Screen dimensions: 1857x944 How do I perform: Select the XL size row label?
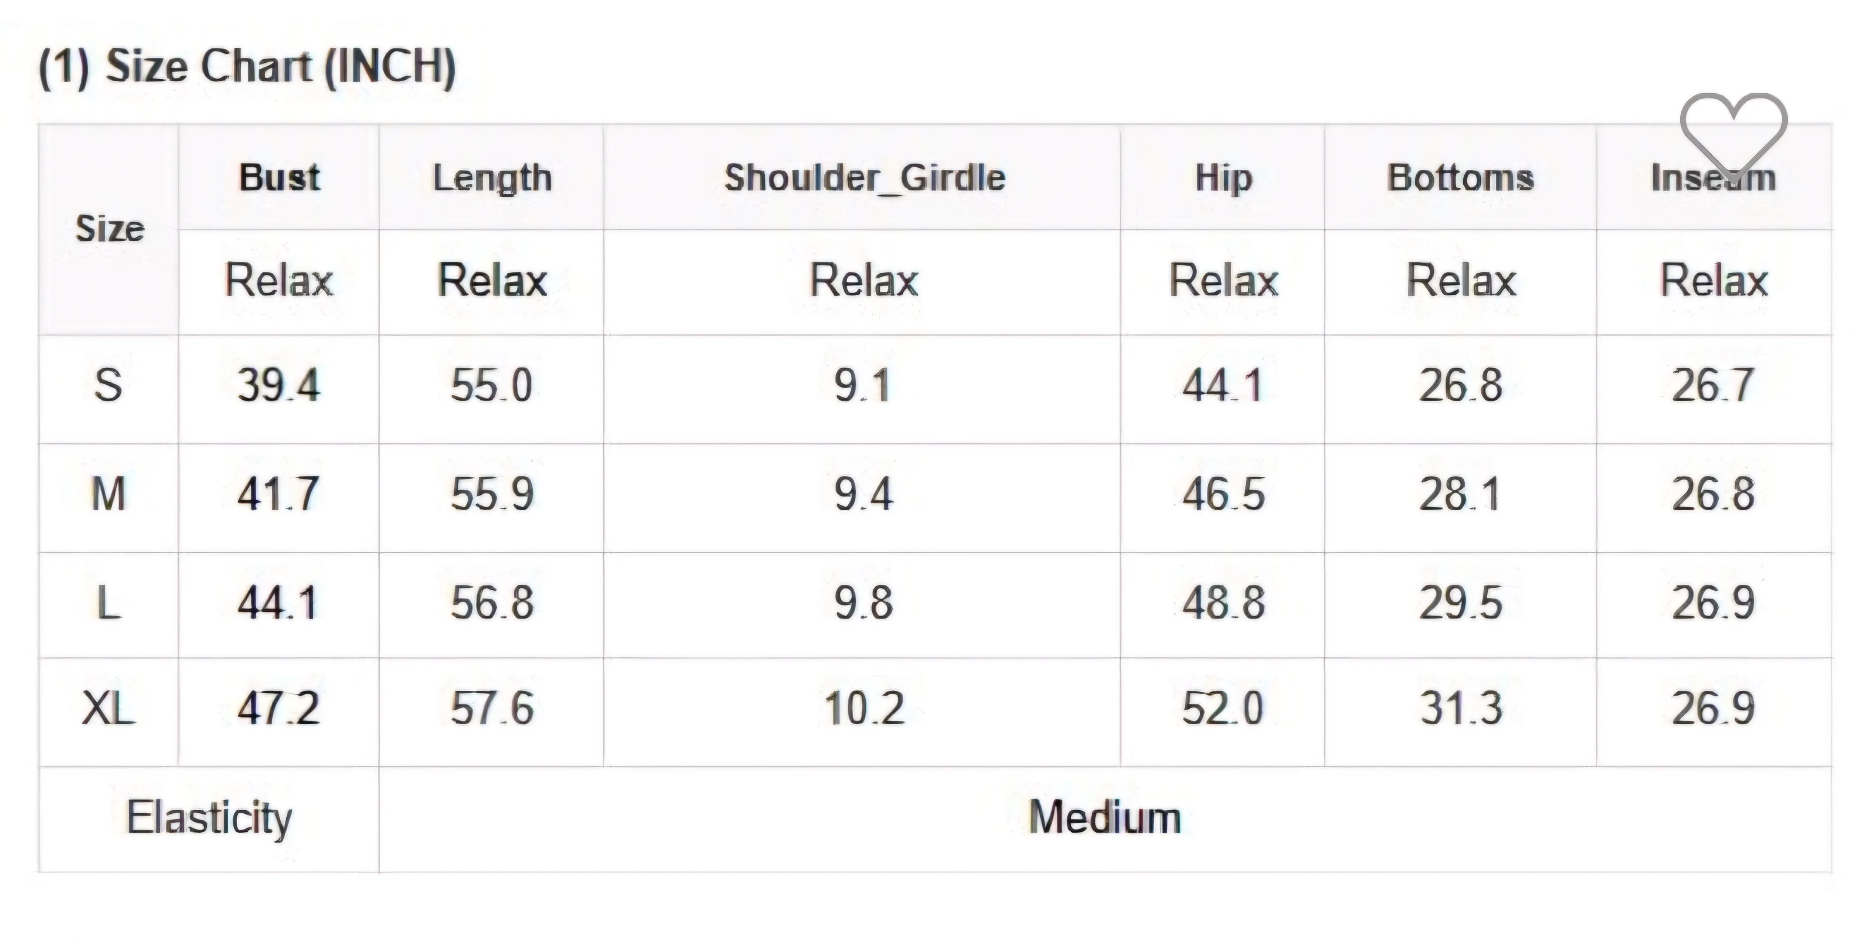[108, 708]
